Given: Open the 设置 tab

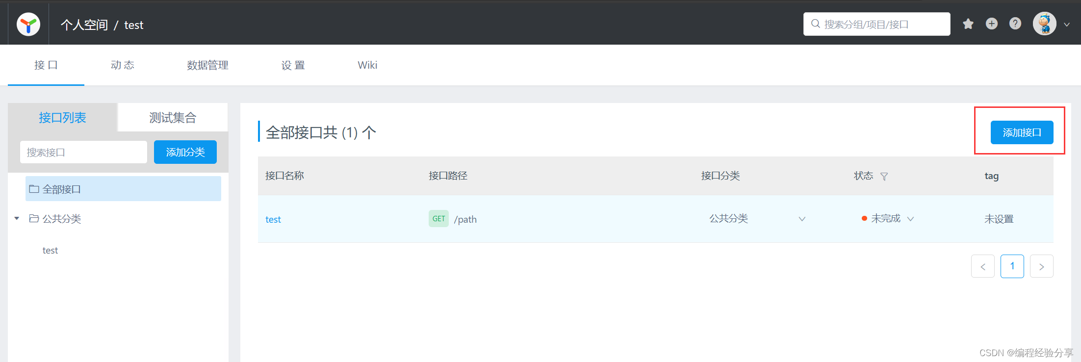Looking at the screenshot, I should [293, 65].
